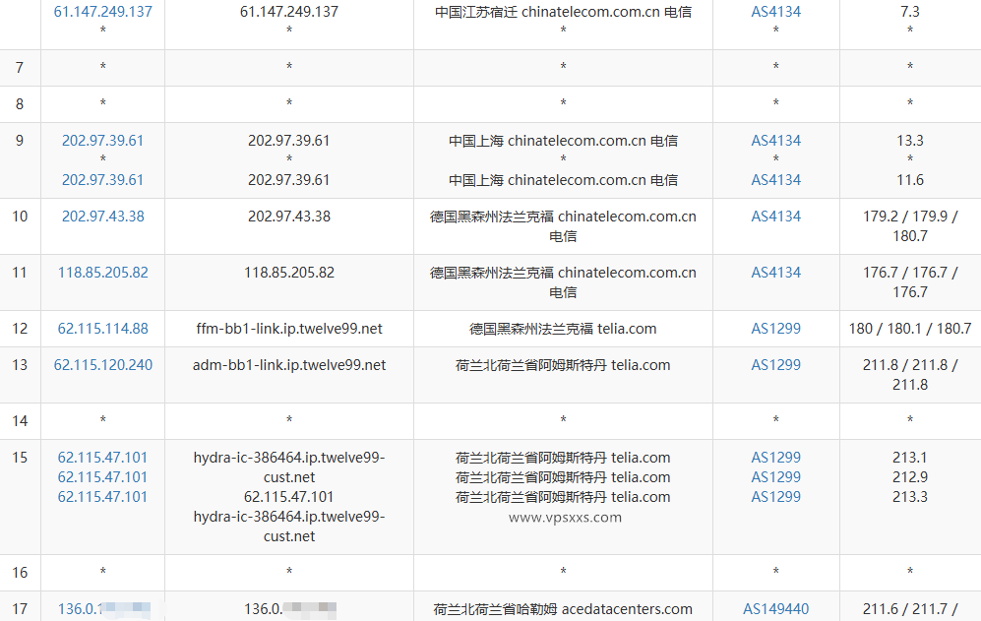The width and height of the screenshot is (981, 621).
Task: Open blue 202.97.39.61 link on the 13.3 line
Action: tap(102, 140)
